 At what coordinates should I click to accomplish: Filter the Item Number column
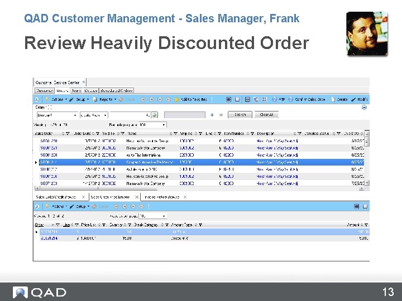[x=252, y=133]
